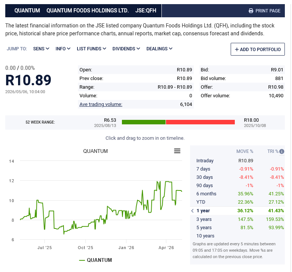Click the PRINT PAGE button

(265, 11)
